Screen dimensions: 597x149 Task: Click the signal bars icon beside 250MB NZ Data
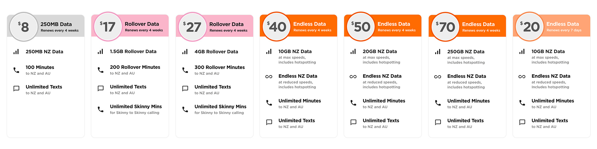pyautogui.click(x=16, y=52)
